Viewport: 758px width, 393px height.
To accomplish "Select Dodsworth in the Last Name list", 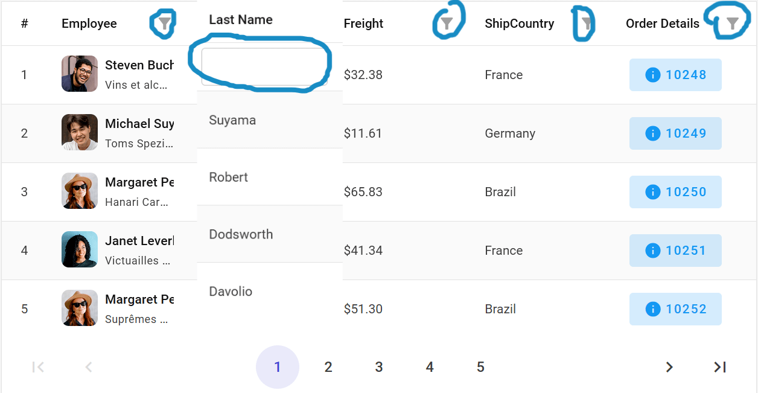I will coord(241,234).
